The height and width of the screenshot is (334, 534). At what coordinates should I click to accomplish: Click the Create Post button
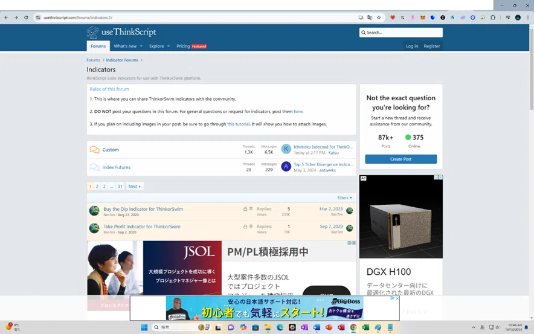click(401, 159)
